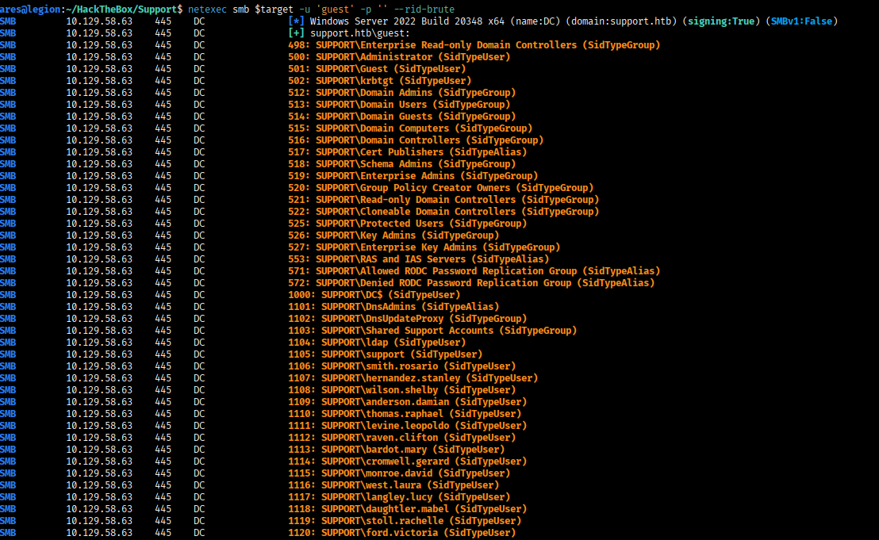The image size is (879, 540).
Task: Click the '1104: SUPPORT\ldap' entry
Action: 377,343
